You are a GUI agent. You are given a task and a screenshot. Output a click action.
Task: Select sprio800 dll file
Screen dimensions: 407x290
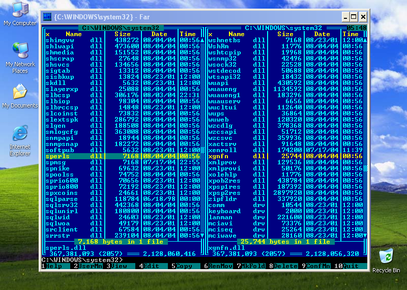123,187
